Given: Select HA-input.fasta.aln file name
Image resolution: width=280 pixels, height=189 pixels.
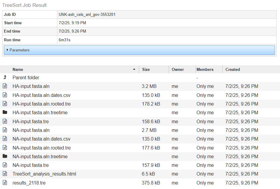Looking at the screenshot, I should [31, 86].
